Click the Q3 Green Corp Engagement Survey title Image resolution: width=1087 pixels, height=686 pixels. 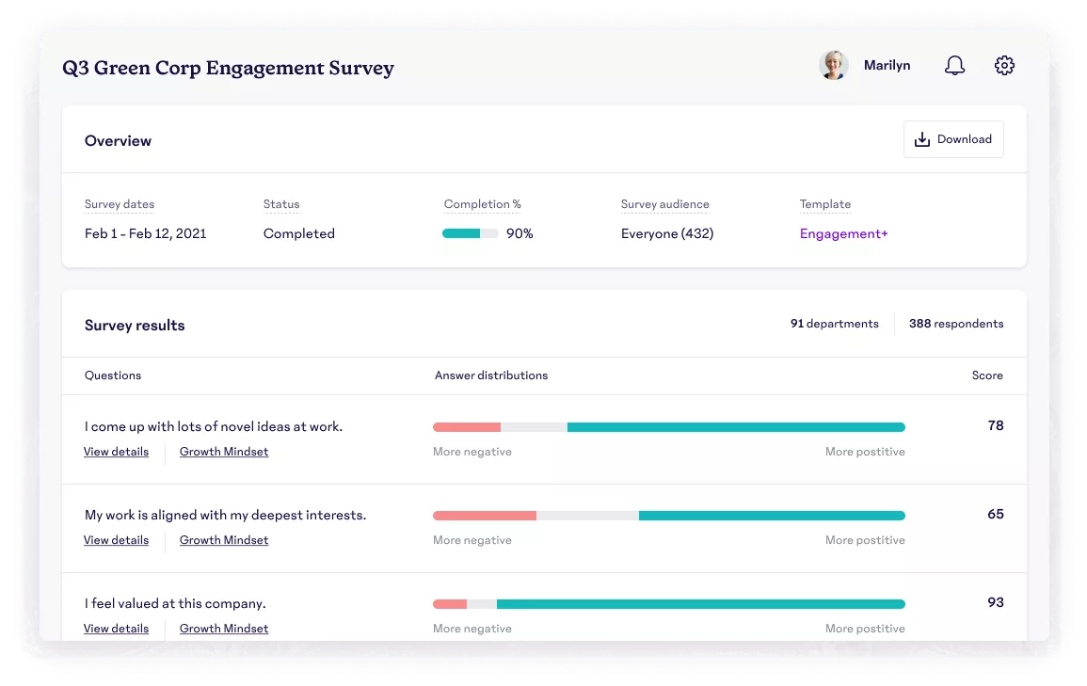point(228,68)
